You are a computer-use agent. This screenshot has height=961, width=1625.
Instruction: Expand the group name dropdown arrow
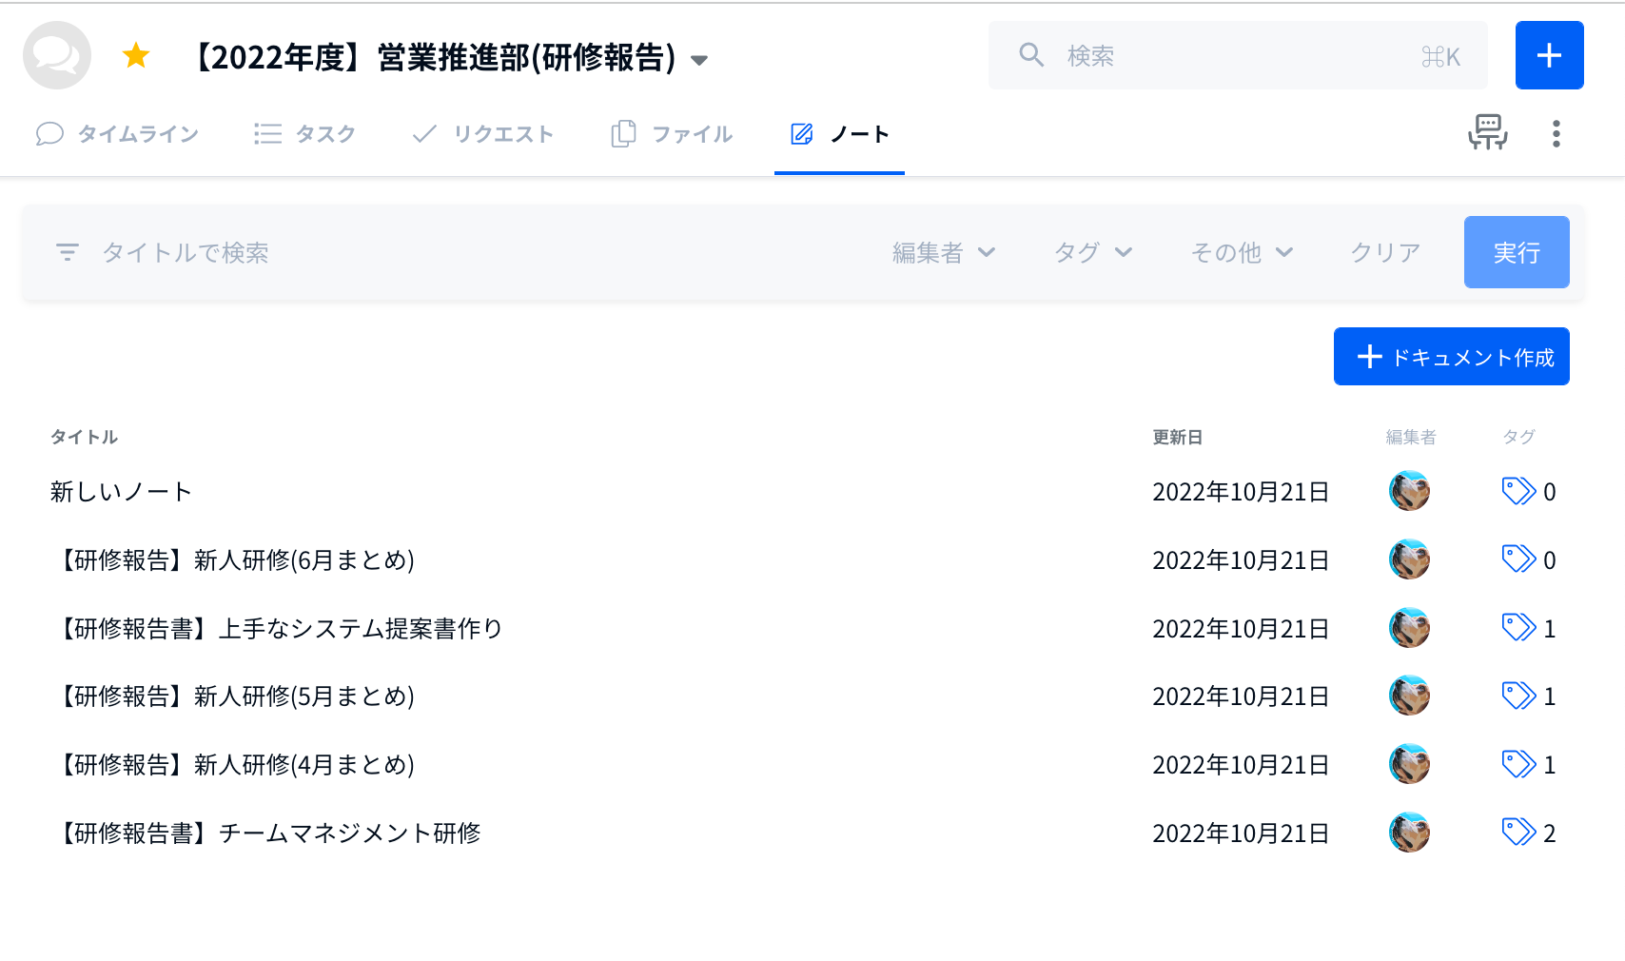pos(699,60)
